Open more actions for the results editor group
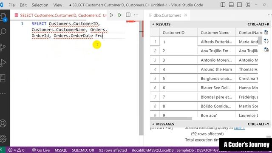The width and height of the screenshot is (272, 153). pyautogui.click(x=269, y=15)
